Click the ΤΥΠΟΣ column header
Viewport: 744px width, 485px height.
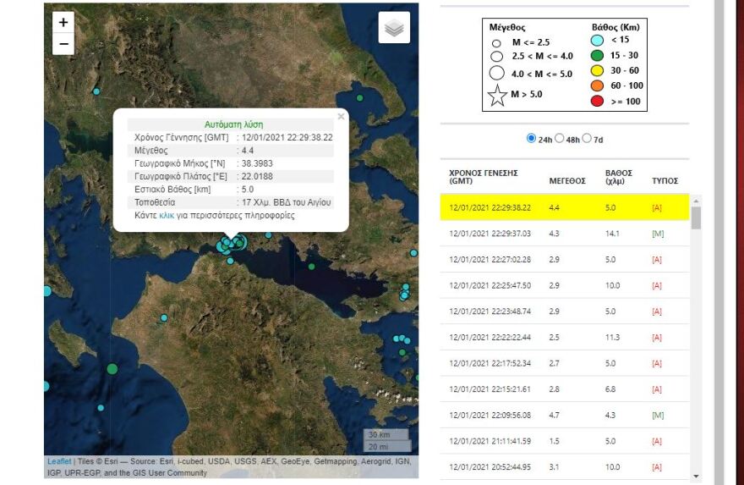665,181
